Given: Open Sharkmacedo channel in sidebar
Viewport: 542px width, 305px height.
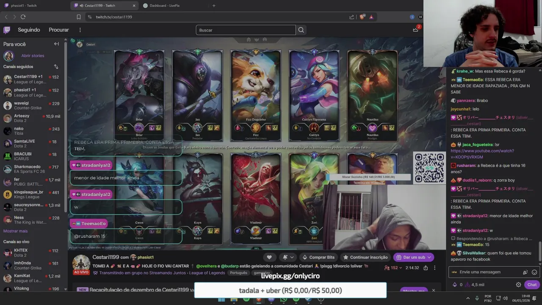Looking at the screenshot, I should [x=33, y=169].
